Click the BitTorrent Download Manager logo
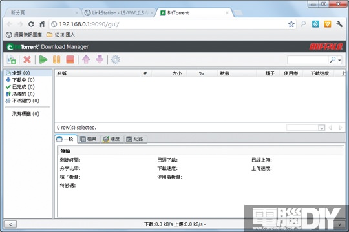Viewport: 349px width, 232px height. [47, 47]
